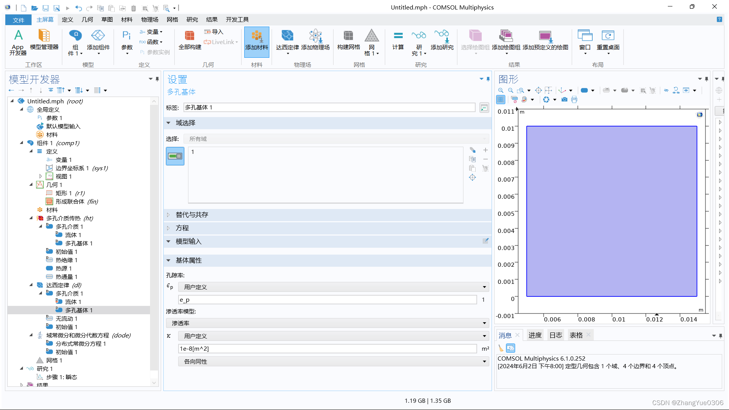Collapse the 域选择 section
729x410 pixels.
(x=168, y=123)
